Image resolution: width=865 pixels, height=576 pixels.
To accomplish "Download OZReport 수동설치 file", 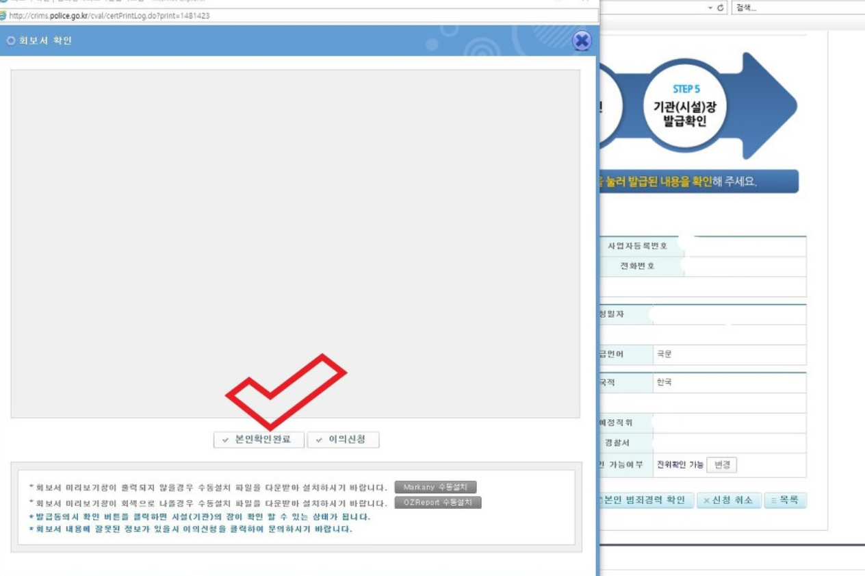I will pos(438,503).
